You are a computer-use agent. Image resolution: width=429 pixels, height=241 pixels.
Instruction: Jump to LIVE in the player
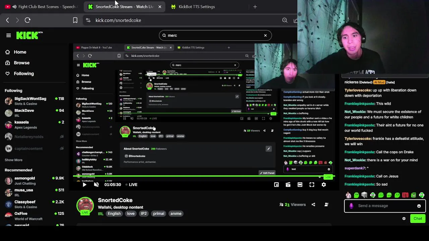coord(131,184)
